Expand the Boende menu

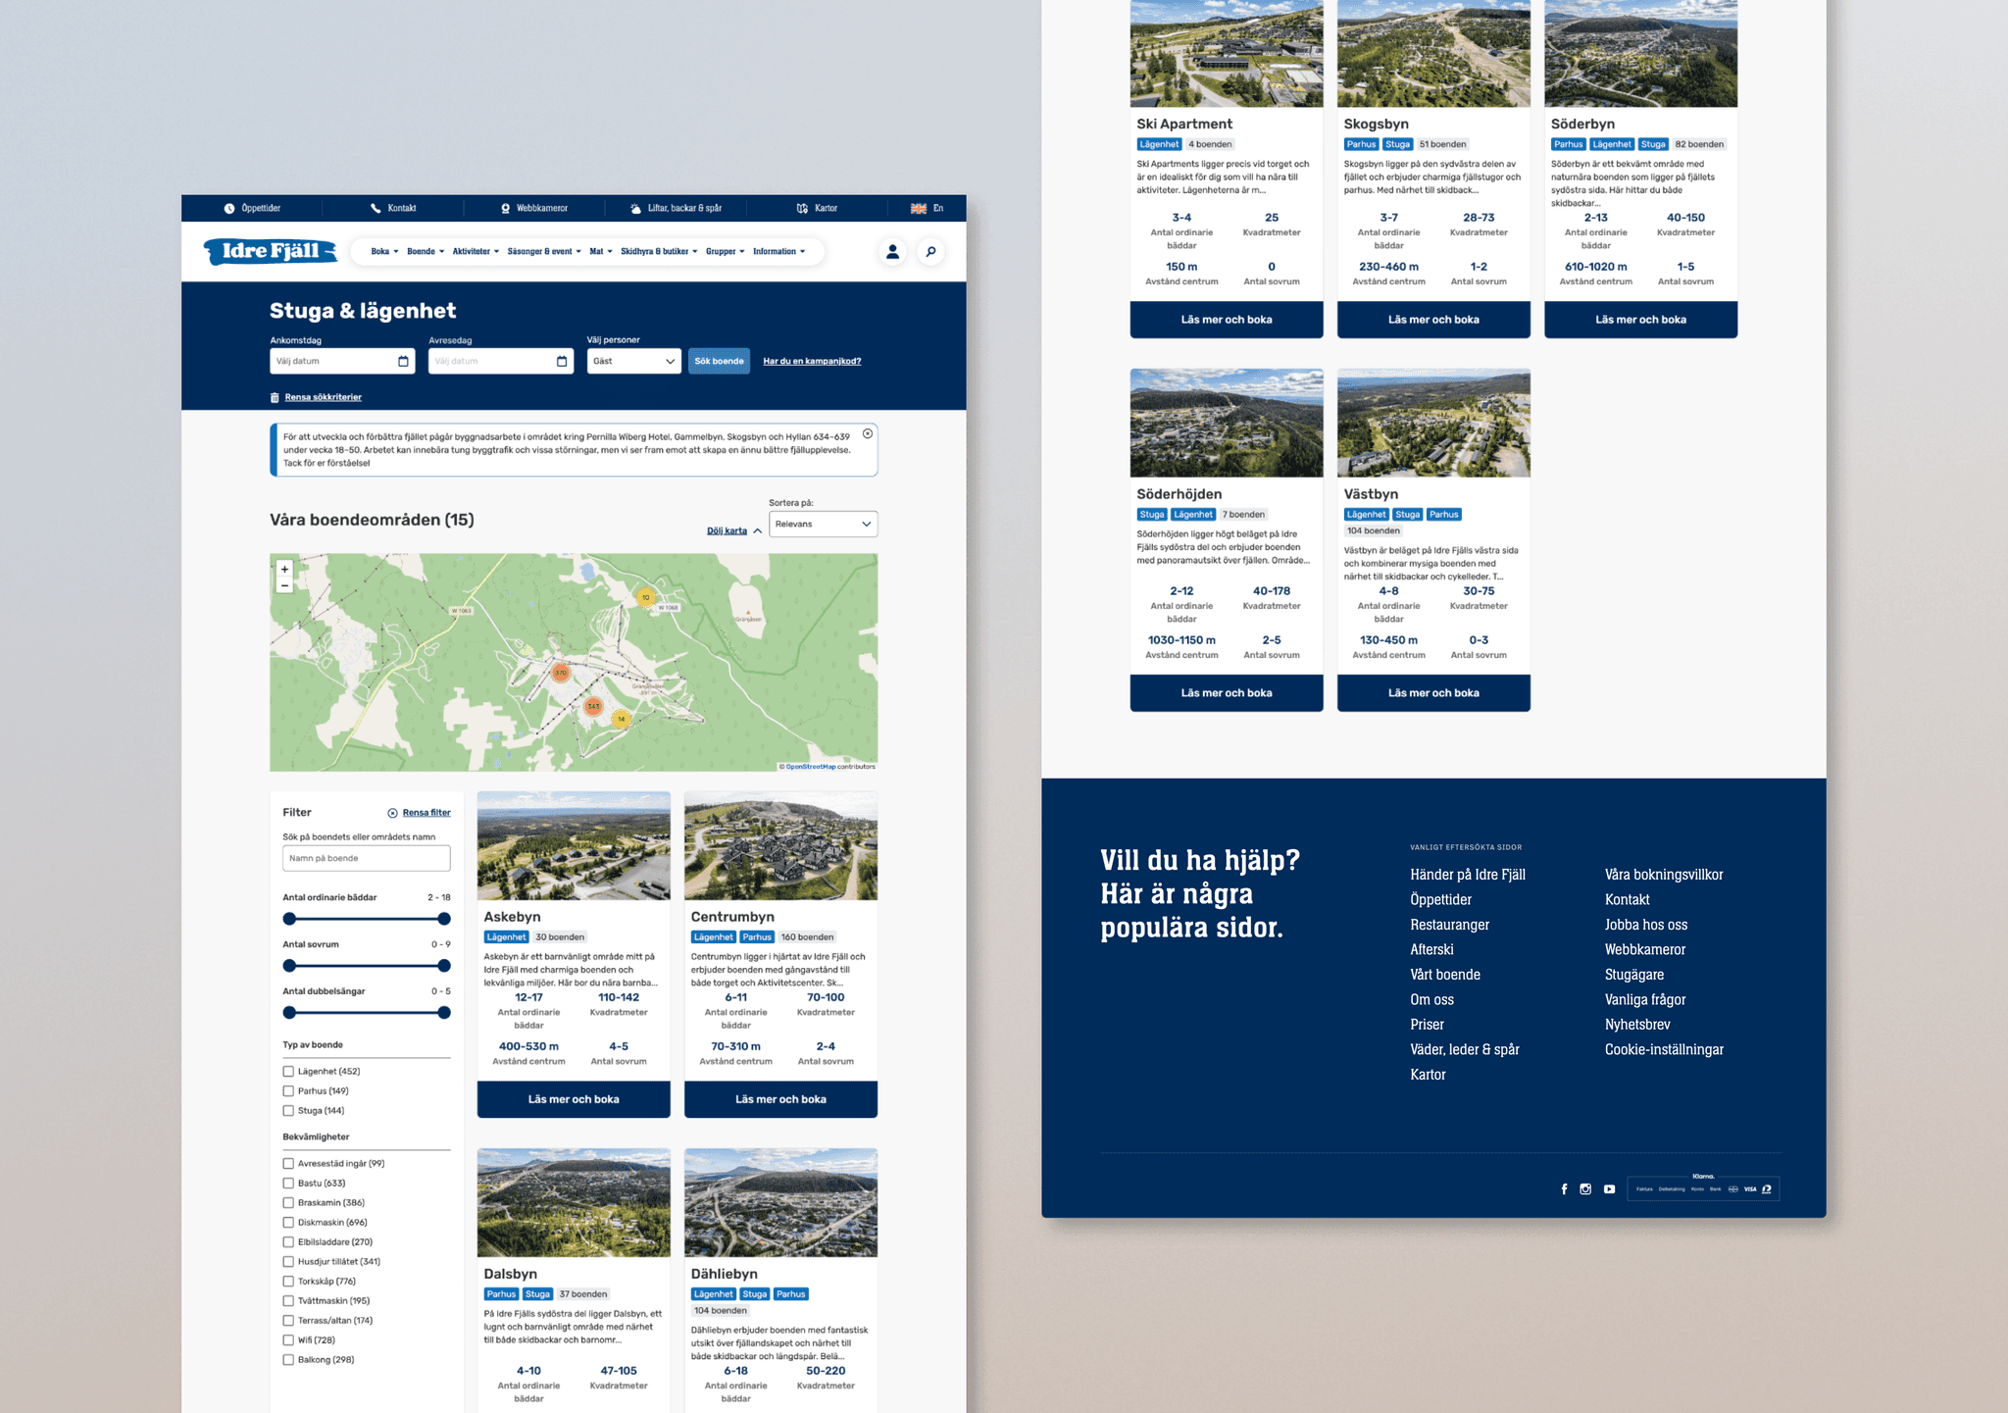426,252
